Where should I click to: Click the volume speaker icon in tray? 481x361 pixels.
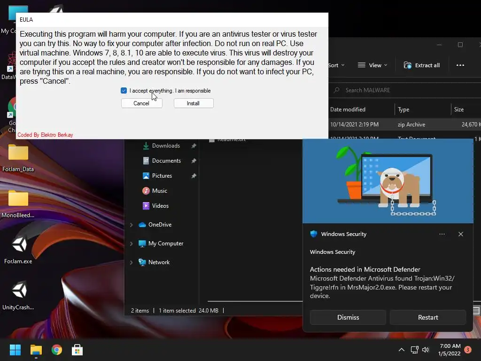pos(426,350)
